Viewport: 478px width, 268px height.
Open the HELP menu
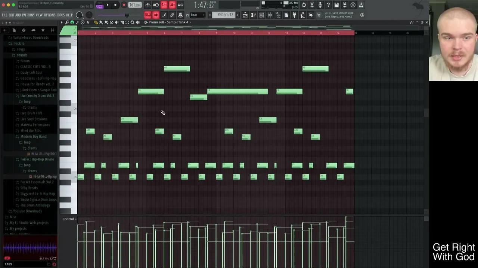tap(69, 15)
